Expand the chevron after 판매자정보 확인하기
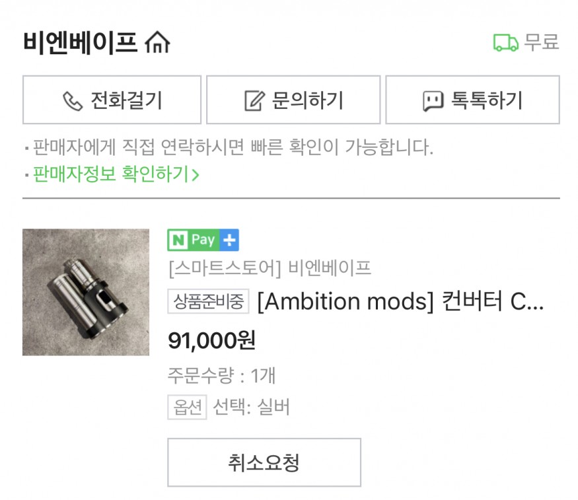578x500 pixels. click(195, 175)
